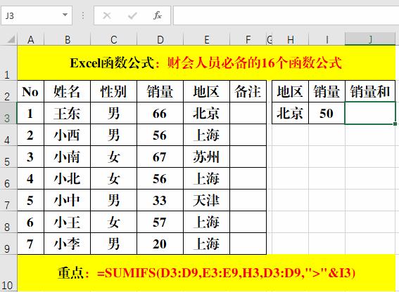Screen dimensions: 399x292
Task: Click inside the formula bar input
Action: (286, 15)
